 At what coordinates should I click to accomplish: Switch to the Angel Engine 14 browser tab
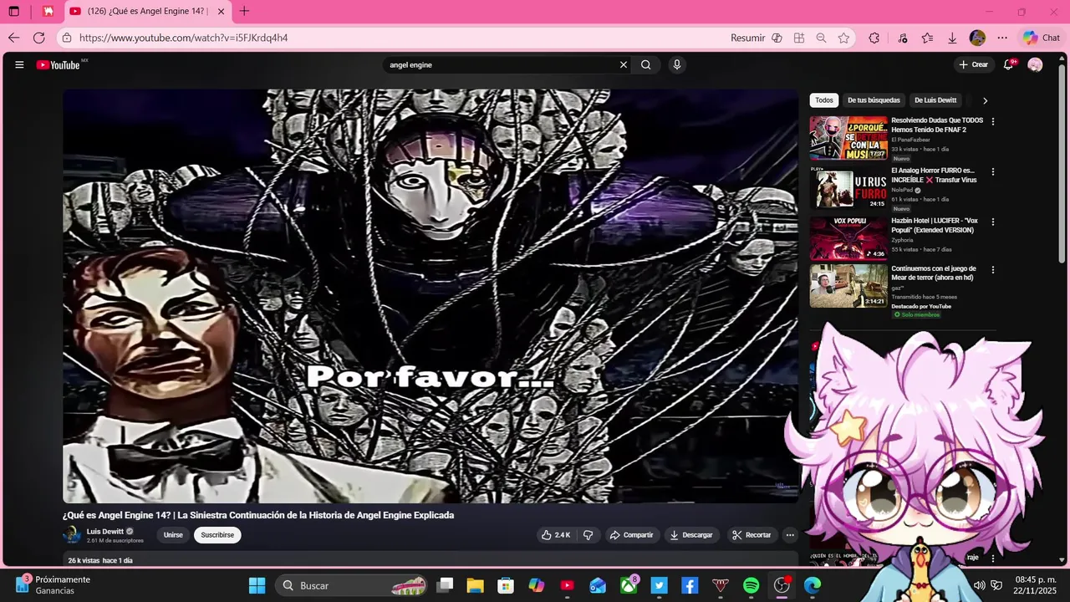[x=146, y=12]
